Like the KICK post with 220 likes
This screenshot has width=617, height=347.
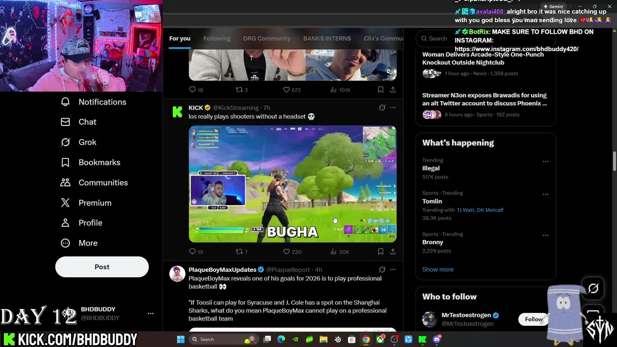pos(292,252)
